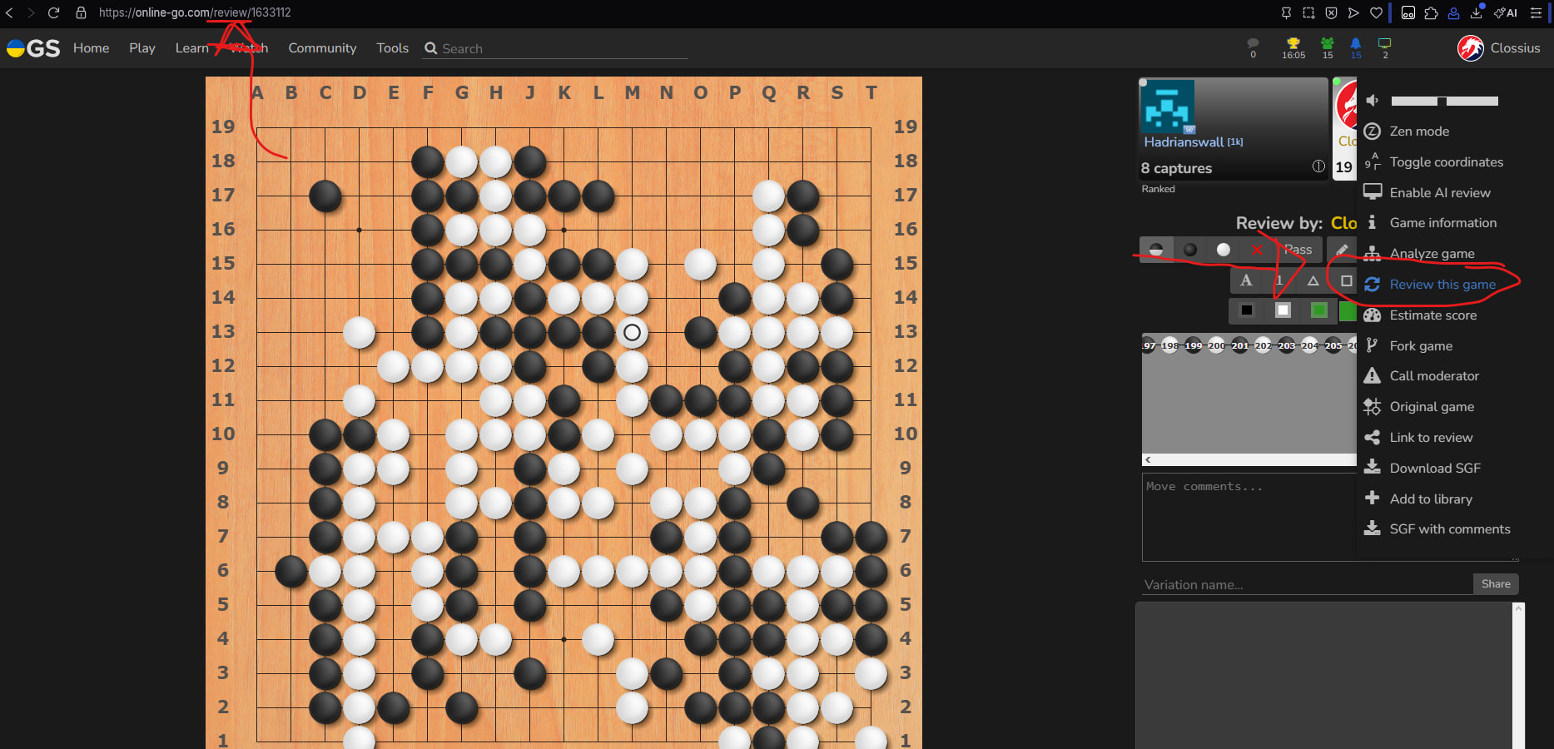Select the triangle marker tool

(x=1313, y=280)
